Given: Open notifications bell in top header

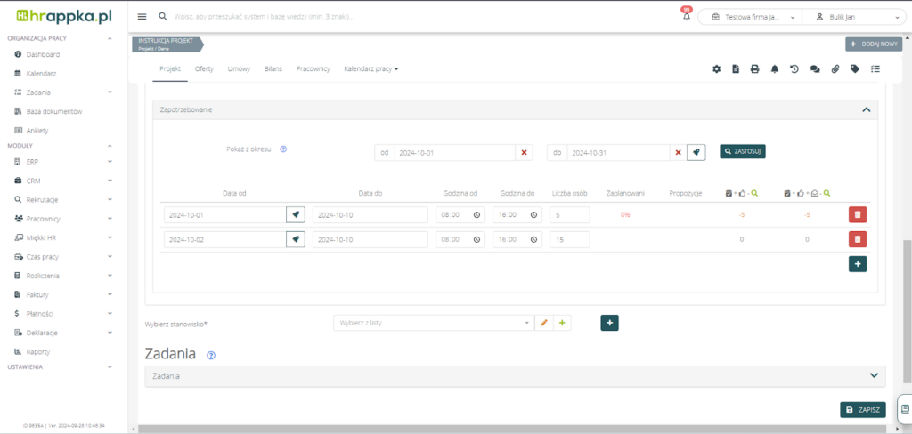Looking at the screenshot, I should click(686, 17).
